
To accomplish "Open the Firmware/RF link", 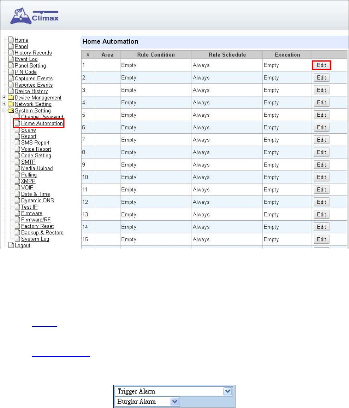I will coord(36,220).
